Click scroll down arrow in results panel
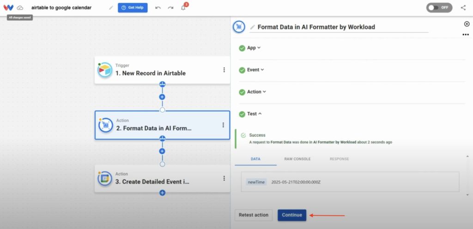The width and height of the screenshot is (473, 229). 467,195
